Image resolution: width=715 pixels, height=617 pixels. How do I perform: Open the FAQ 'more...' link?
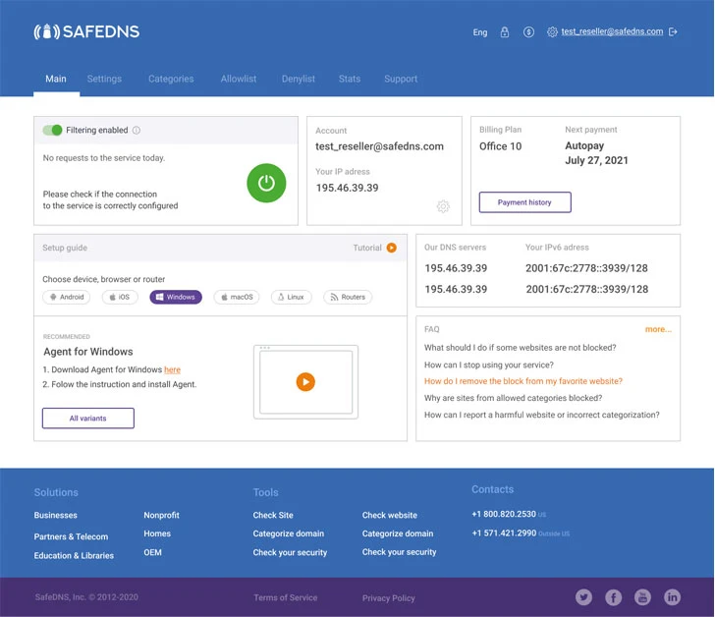[x=658, y=329]
